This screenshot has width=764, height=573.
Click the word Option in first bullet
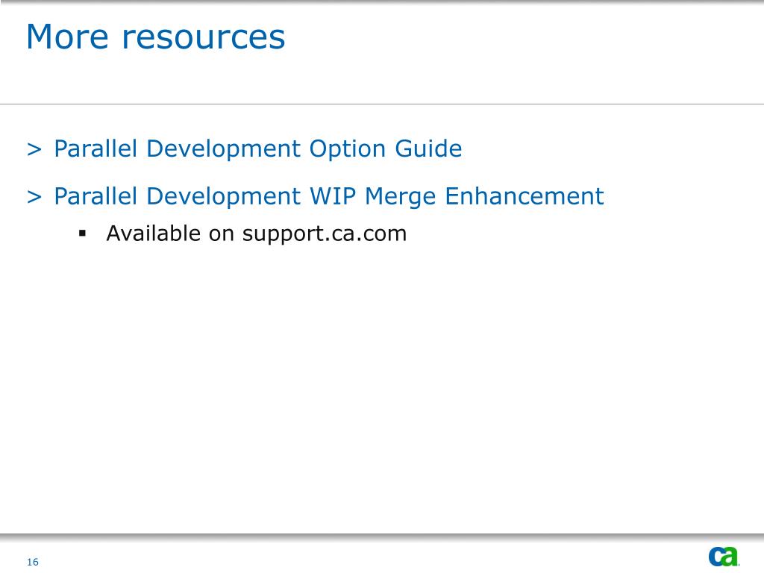pos(348,149)
